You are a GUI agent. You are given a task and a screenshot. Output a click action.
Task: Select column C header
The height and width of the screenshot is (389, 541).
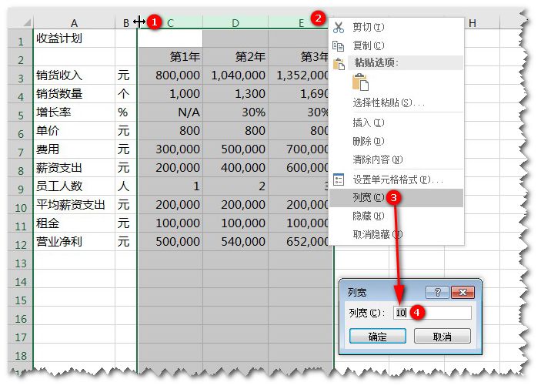click(170, 23)
